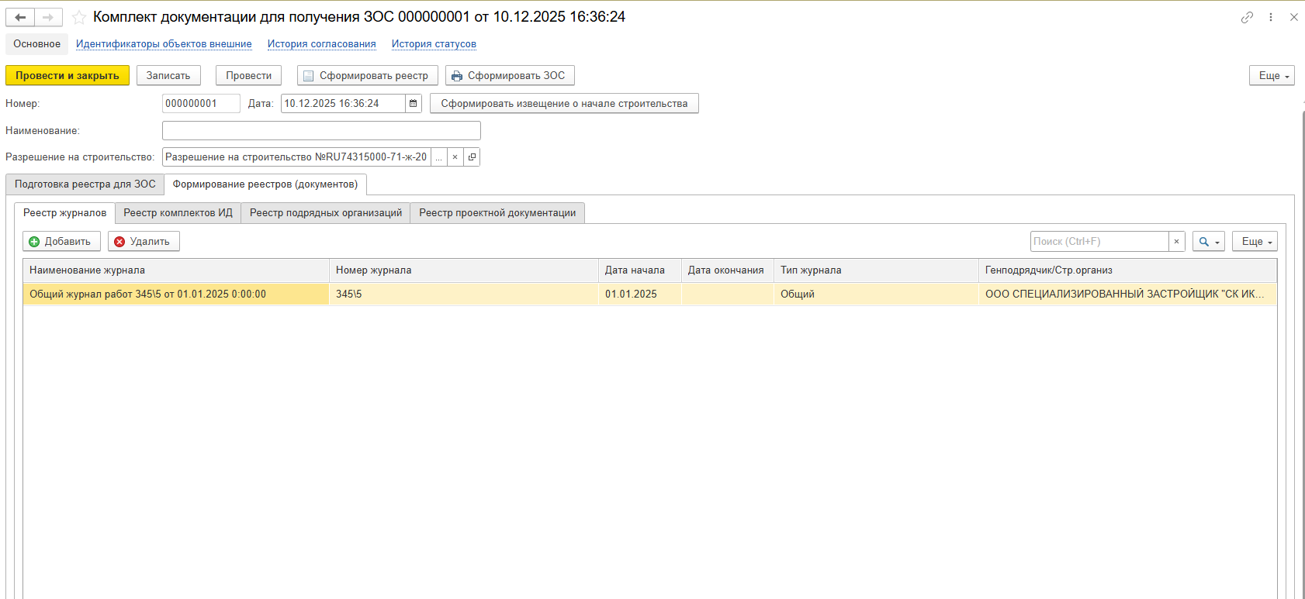
Task: Sort by Дата начала column header
Action: tap(635, 270)
